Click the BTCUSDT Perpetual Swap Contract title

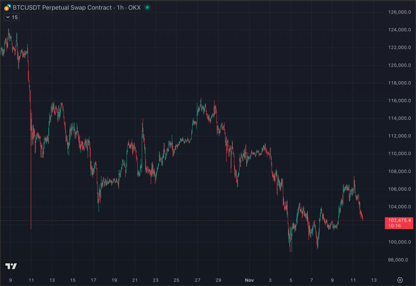(62, 7)
